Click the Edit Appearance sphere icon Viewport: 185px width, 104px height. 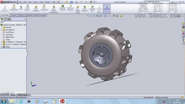pos(114,16)
